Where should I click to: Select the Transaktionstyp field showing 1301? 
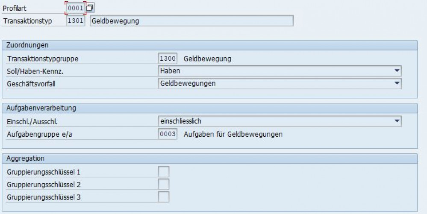point(75,21)
